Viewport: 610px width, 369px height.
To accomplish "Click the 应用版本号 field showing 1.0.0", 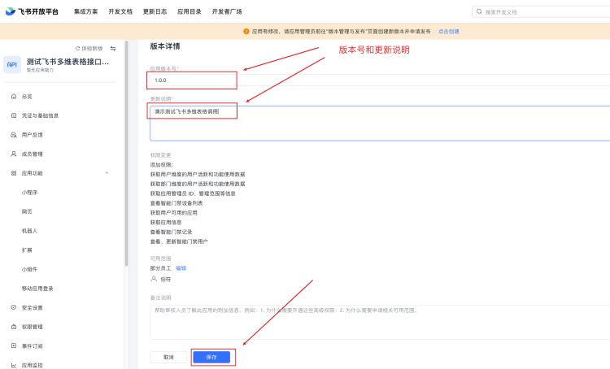I will (380, 80).
